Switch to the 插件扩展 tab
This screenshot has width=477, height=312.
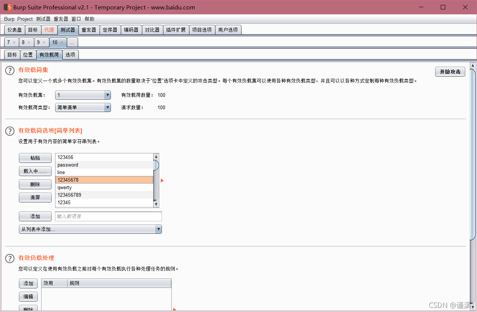point(176,30)
